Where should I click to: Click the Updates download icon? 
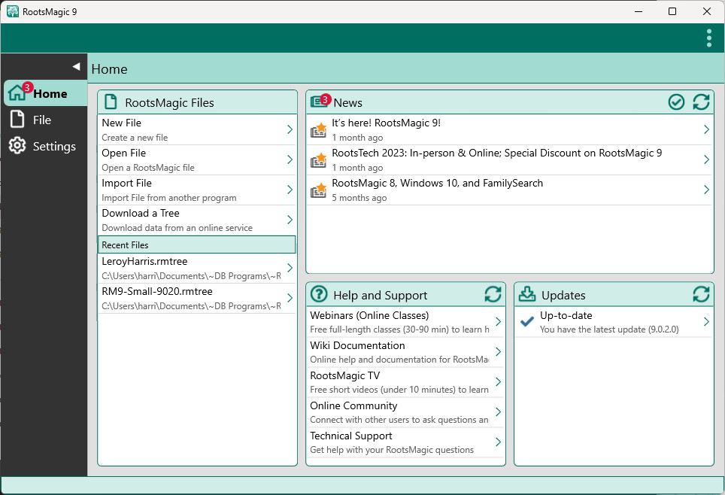[527, 295]
